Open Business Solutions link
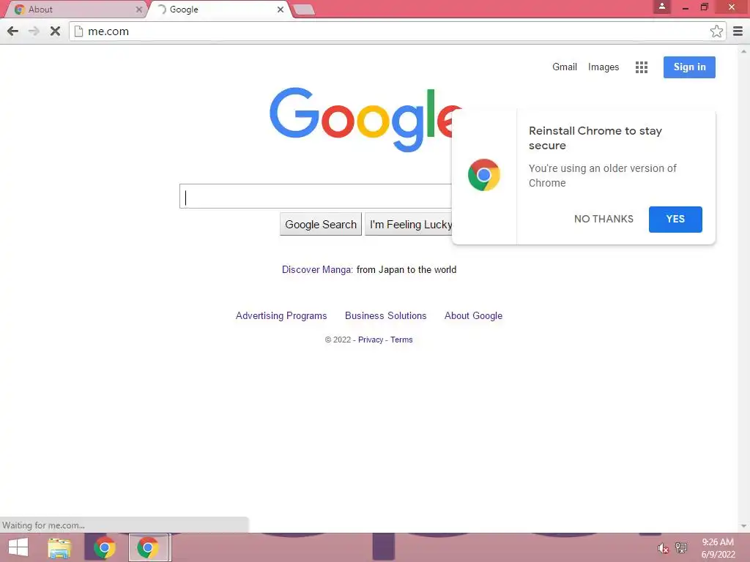This screenshot has width=750, height=562. coord(385,316)
